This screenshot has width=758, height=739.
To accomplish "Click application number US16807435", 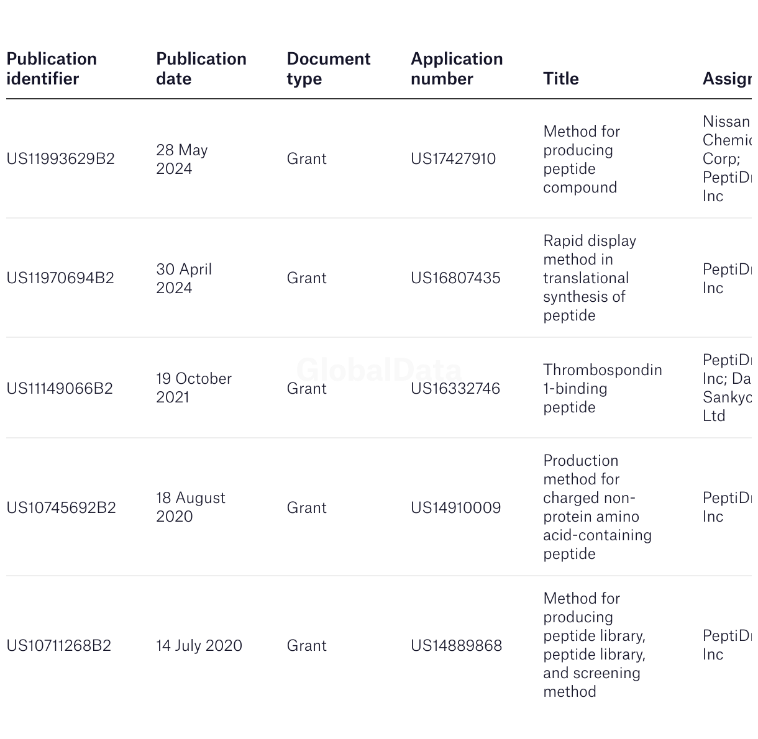I will (x=455, y=278).
